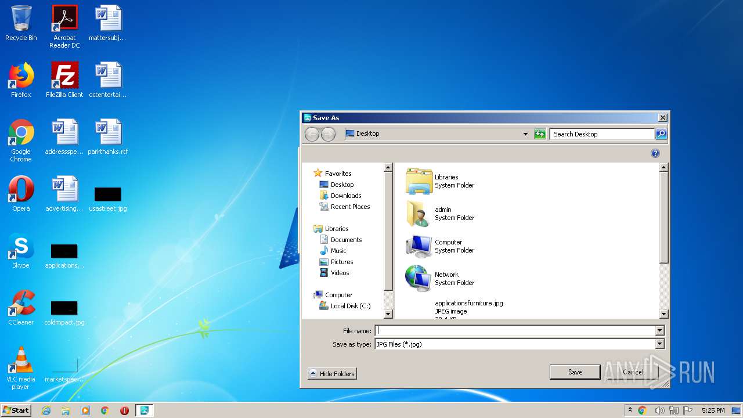Viewport: 743px width, 418px height.
Task: Select the octentertai Word document
Action: pyautogui.click(x=107, y=80)
